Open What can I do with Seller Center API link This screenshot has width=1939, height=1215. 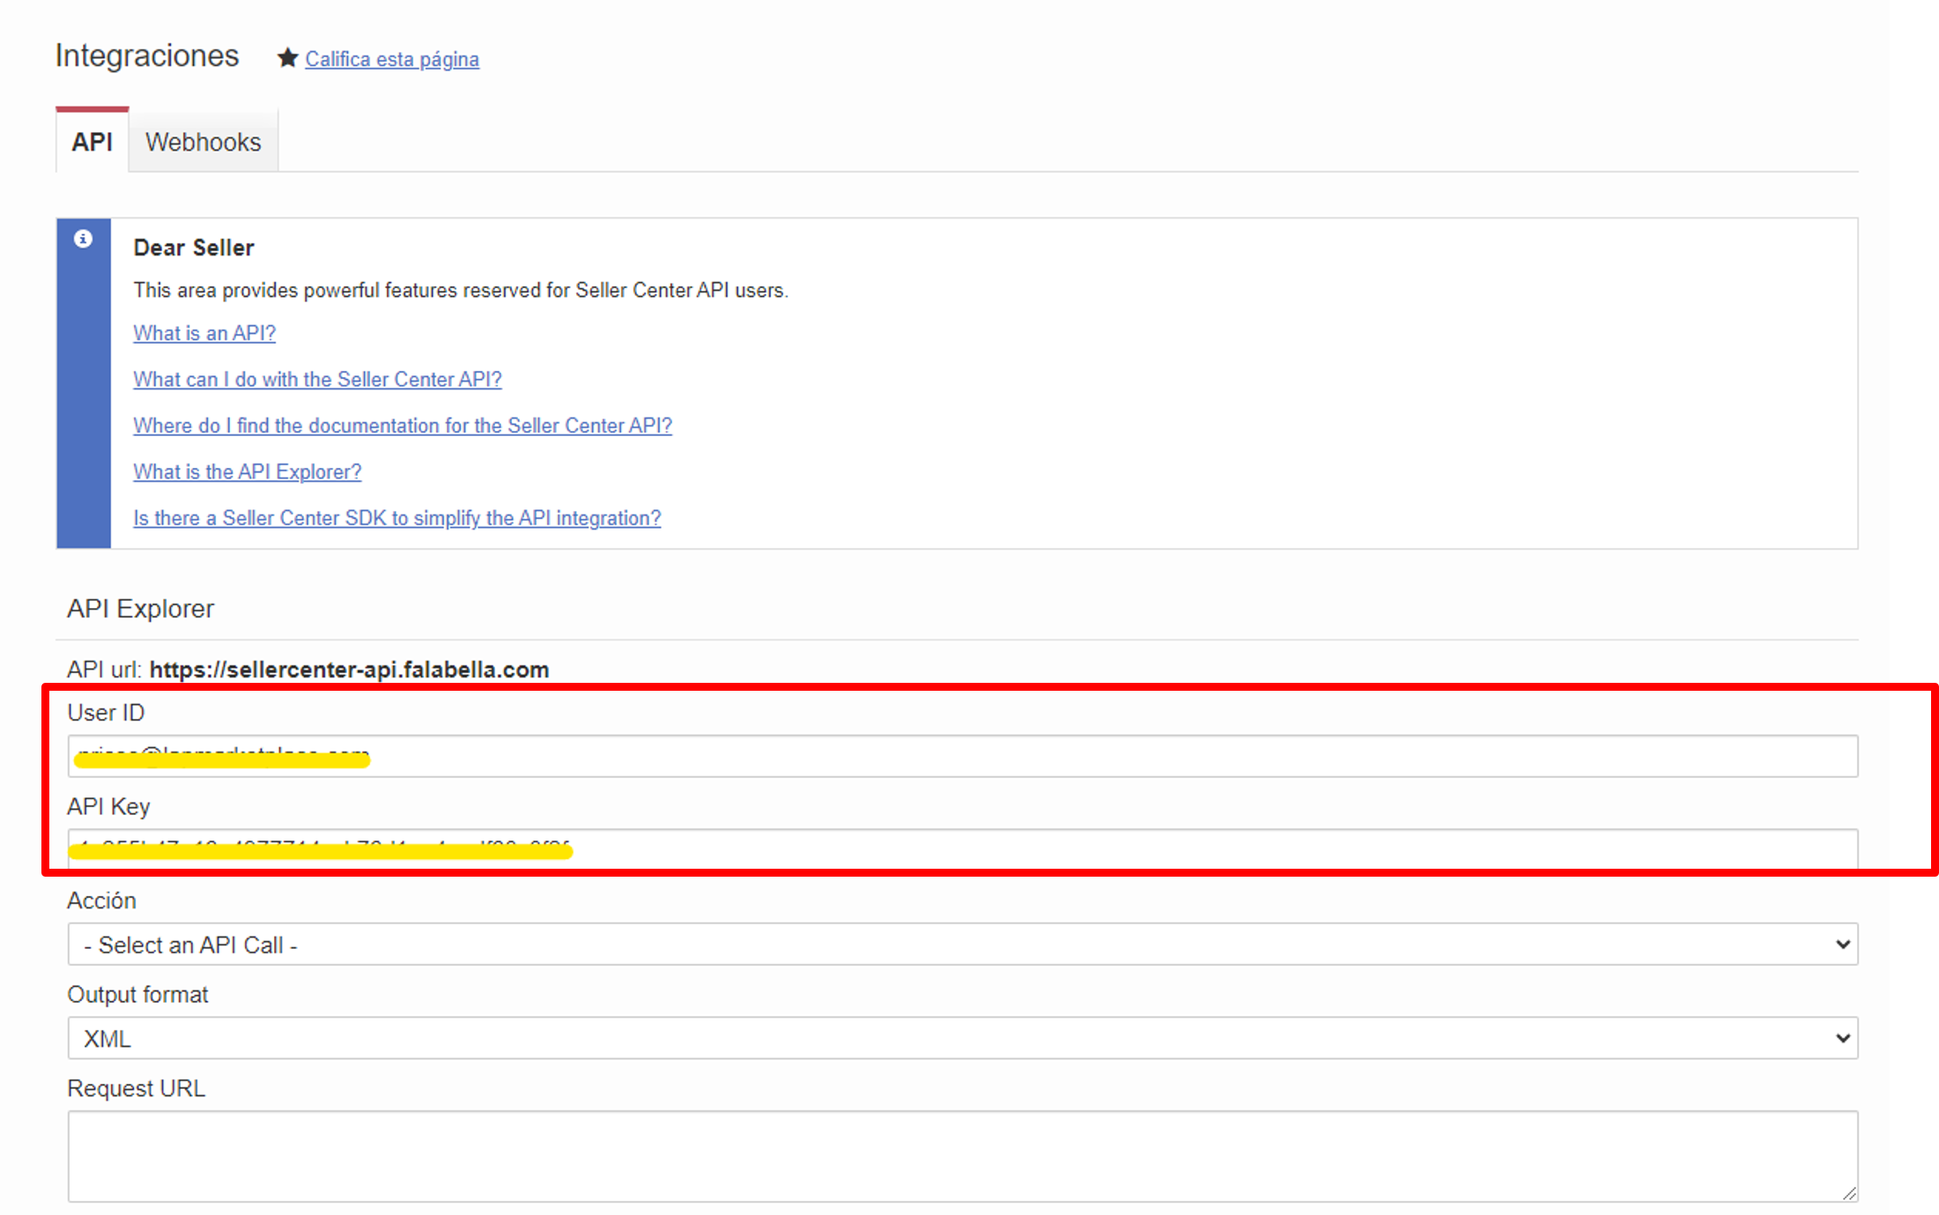point(317,379)
